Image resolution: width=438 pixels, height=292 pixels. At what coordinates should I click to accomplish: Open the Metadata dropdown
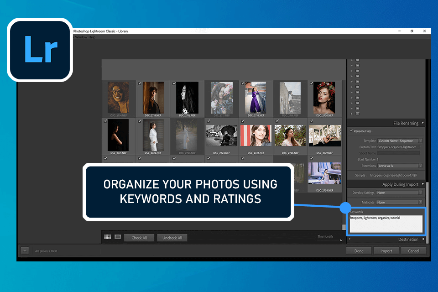tap(399, 202)
